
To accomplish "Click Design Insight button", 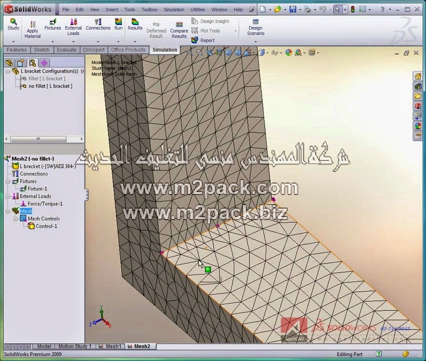I will (x=210, y=21).
